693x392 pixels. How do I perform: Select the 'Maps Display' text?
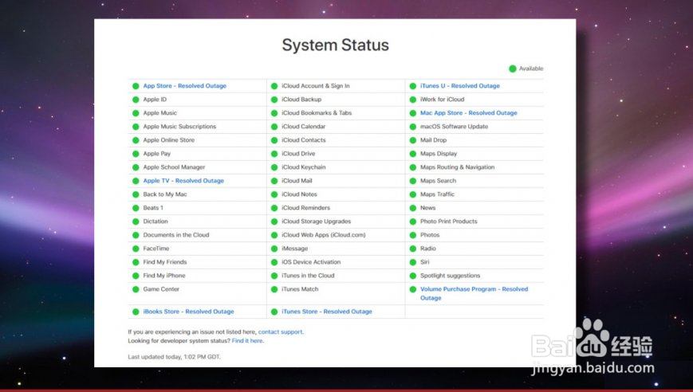(x=439, y=154)
